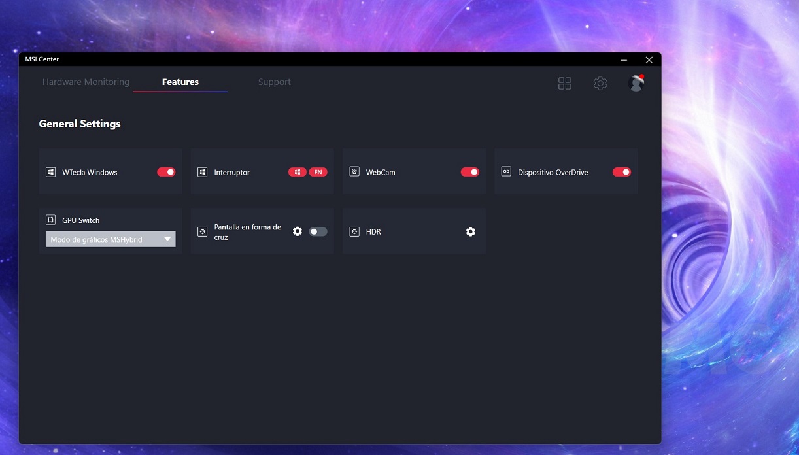
Task: Switch to Hardware Monitoring tab
Action: 86,82
